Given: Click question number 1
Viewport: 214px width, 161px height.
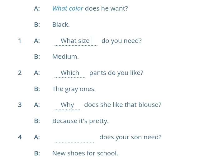Looking at the screenshot, I should [20, 41].
